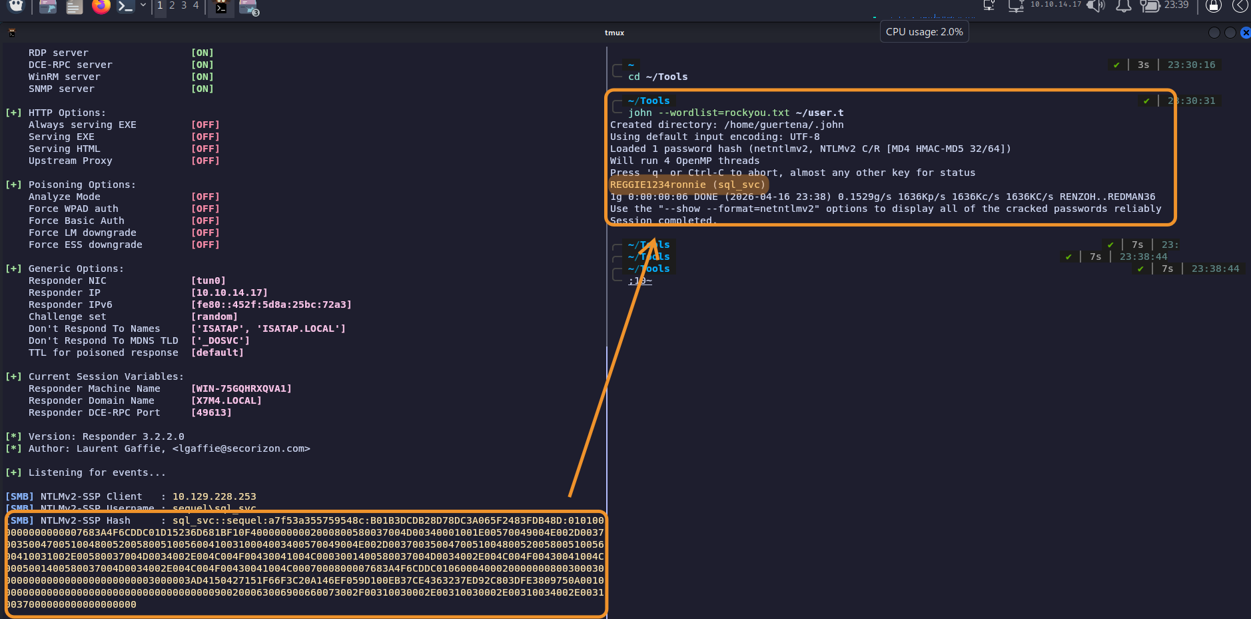Switch to workspace 3
The width and height of the screenshot is (1251, 619).
coord(184,5)
